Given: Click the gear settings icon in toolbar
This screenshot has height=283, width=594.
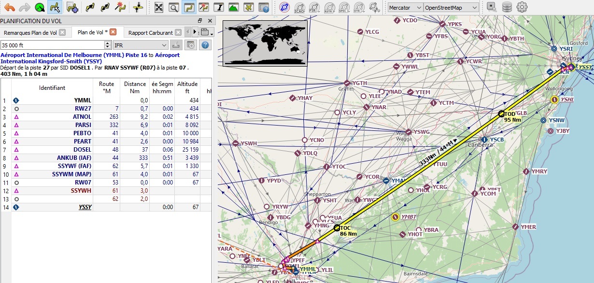Looking at the screenshot, I should click(x=522, y=7).
